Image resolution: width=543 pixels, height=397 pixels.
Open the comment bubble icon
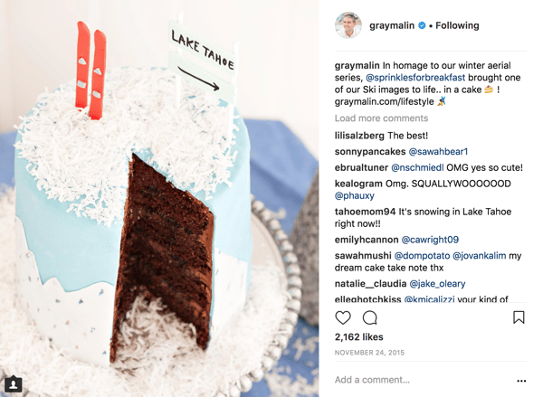coord(370,317)
